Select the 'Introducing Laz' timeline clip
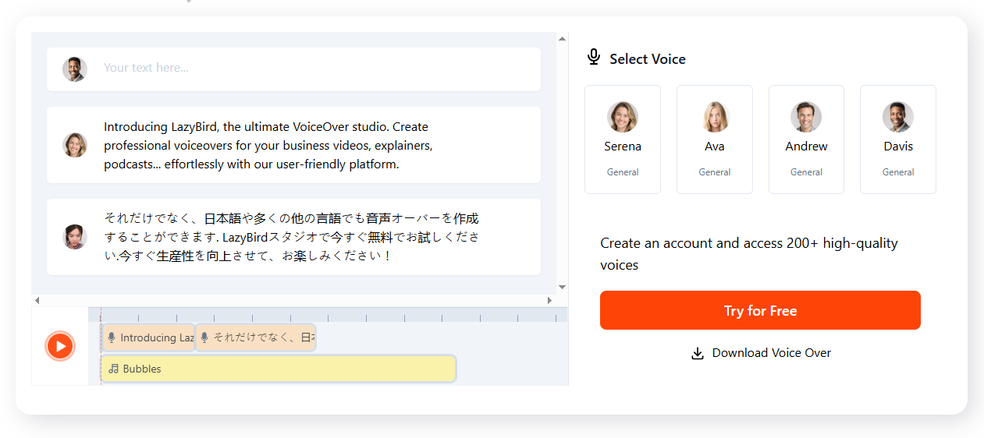 click(148, 337)
